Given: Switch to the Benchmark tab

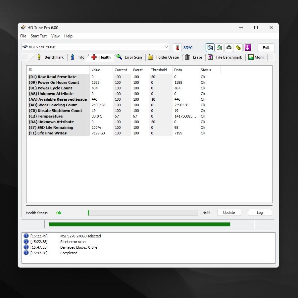Looking at the screenshot, I should coord(50,57).
